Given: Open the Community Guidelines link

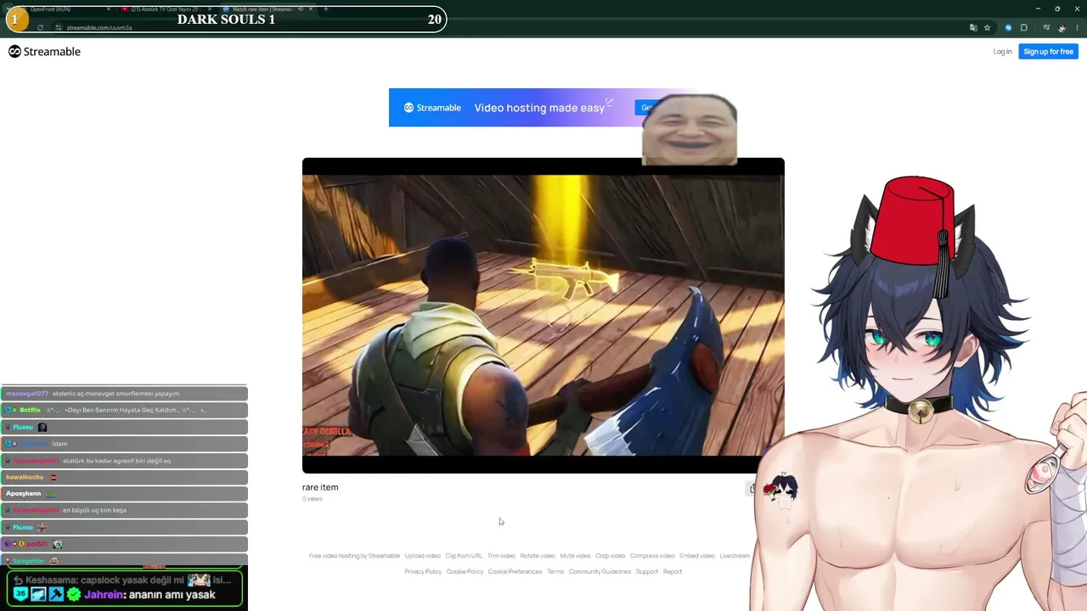Looking at the screenshot, I should pos(600,572).
